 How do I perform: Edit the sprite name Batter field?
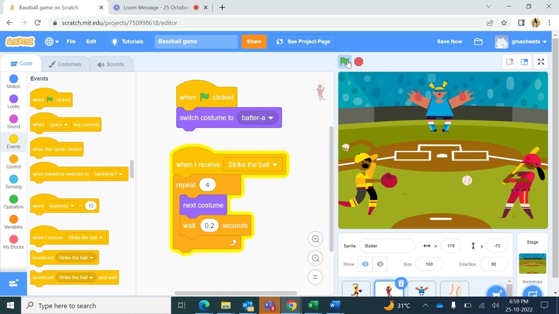pyautogui.click(x=387, y=246)
